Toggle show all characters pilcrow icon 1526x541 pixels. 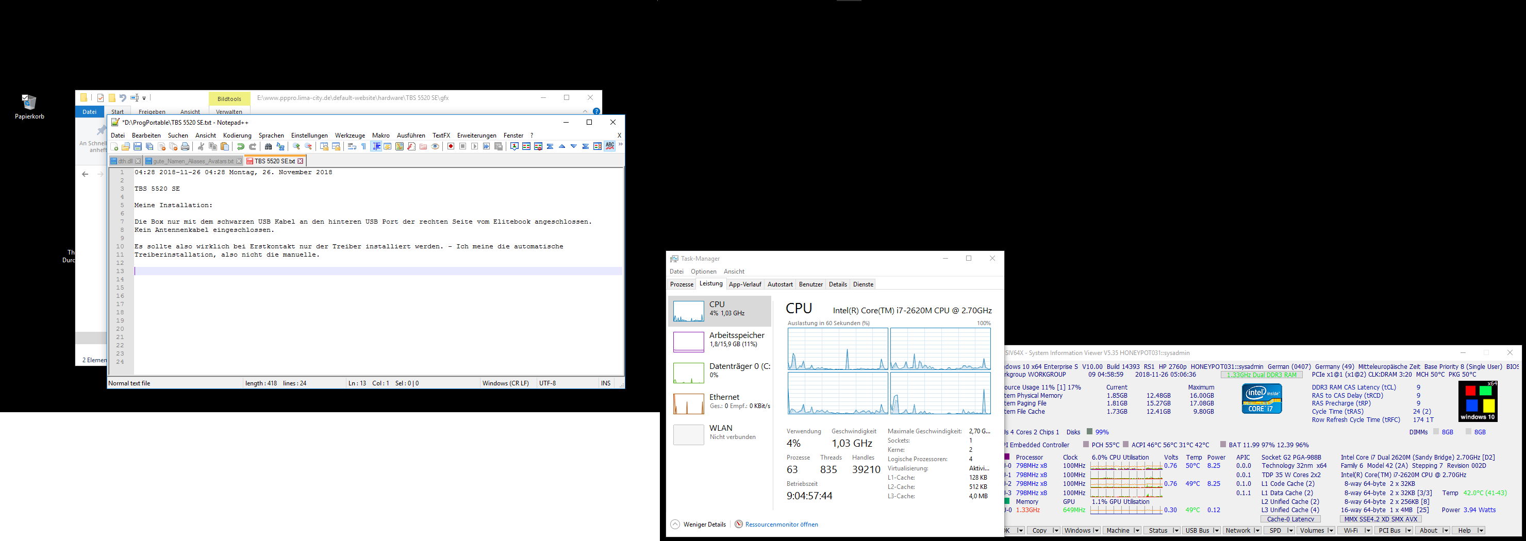point(364,146)
